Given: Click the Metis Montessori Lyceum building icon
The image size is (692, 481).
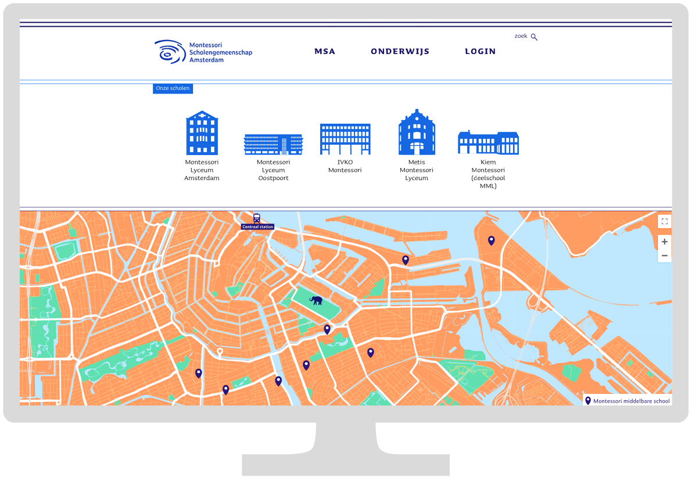Looking at the screenshot, I should click(417, 131).
